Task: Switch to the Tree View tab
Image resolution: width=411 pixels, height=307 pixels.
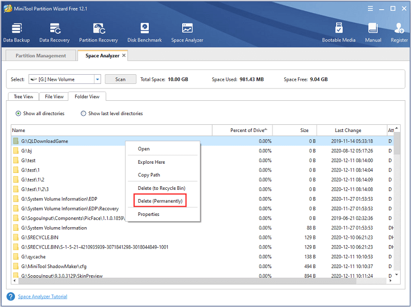Action: [x=23, y=97]
